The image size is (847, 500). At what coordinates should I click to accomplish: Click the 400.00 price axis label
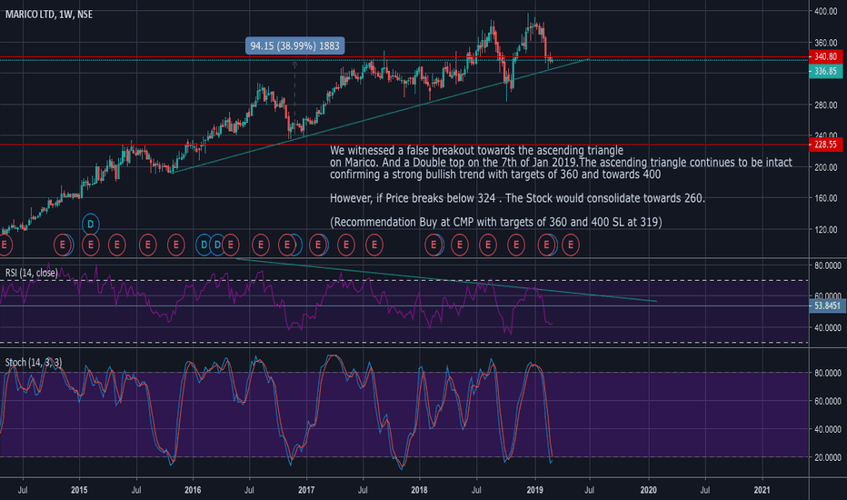pos(826,11)
